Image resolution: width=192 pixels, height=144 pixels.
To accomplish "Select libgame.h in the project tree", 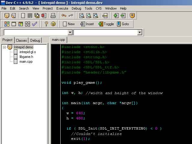I will (x=26, y=57).
